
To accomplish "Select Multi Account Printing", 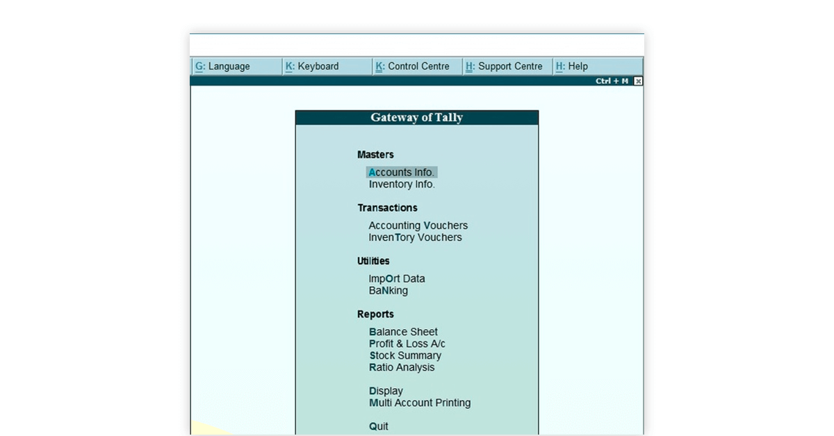I will [x=420, y=403].
